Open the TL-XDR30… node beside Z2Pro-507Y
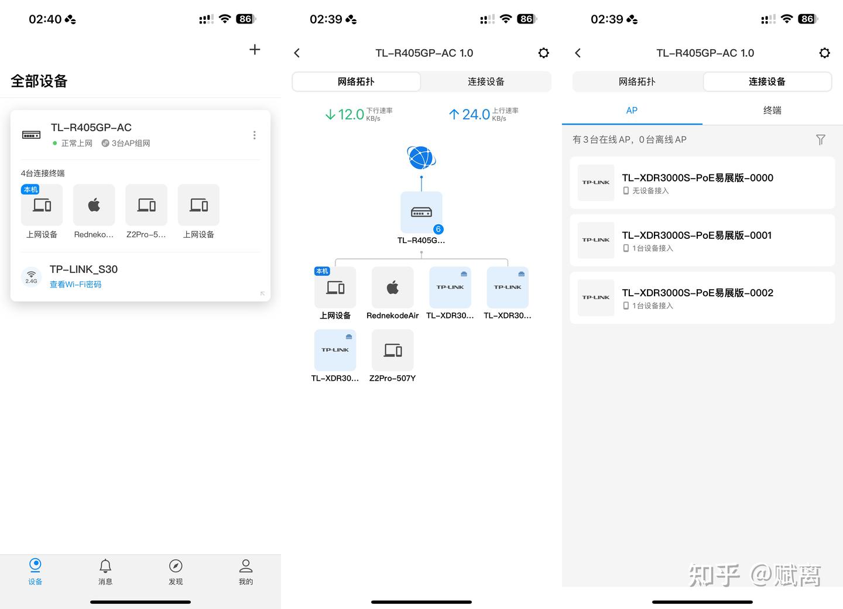Screen dimensions: 843x609 pos(335,350)
